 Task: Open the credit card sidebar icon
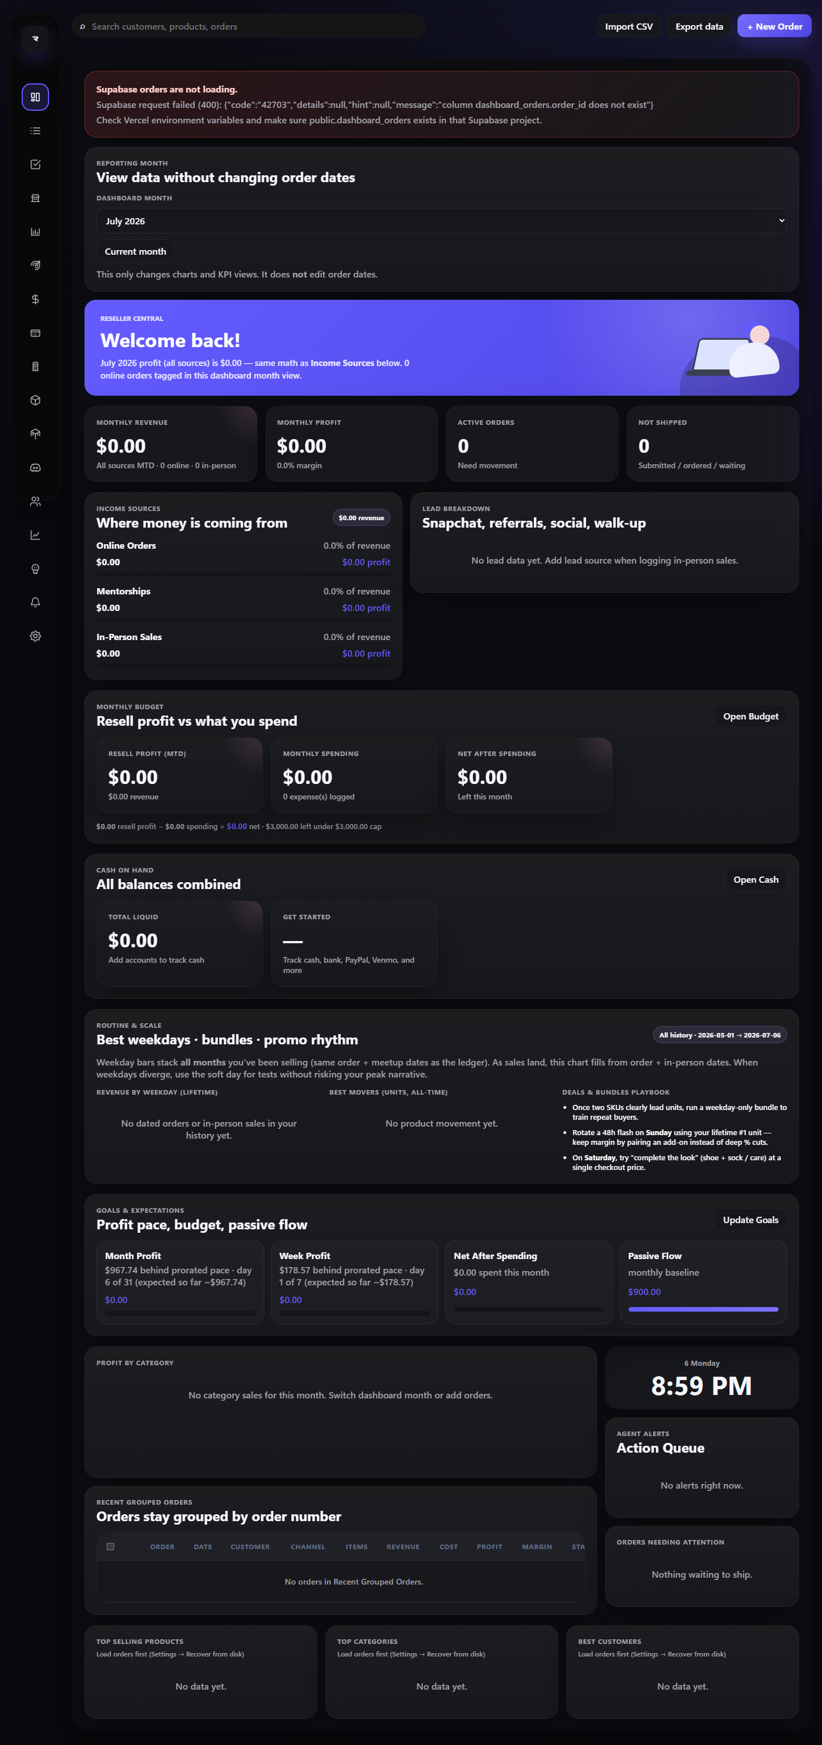[35, 332]
